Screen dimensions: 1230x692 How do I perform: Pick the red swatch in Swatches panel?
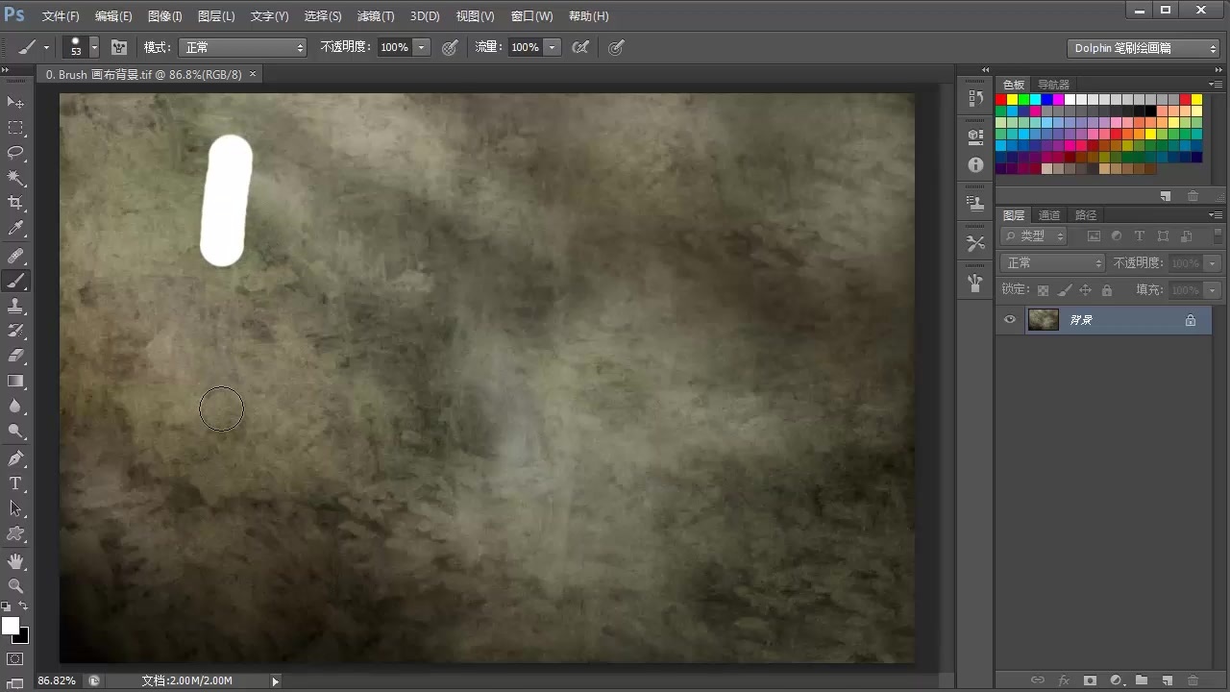[x=1000, y=99]
